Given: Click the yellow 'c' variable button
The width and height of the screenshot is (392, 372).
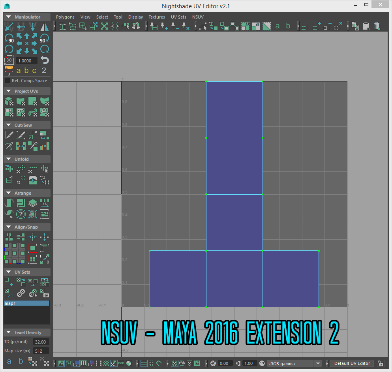Looking at the screenshot, I should (34, 71).
